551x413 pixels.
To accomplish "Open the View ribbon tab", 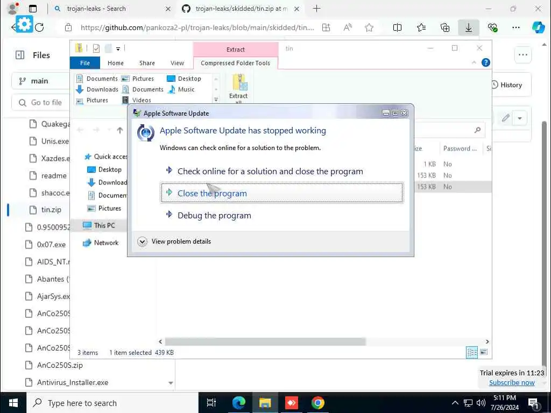I will (177, 63).
